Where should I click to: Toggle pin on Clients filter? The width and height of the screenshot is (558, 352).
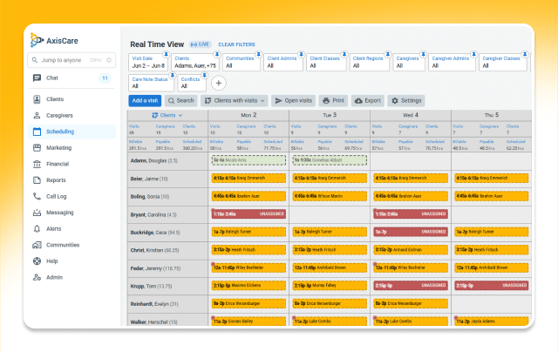217,54
